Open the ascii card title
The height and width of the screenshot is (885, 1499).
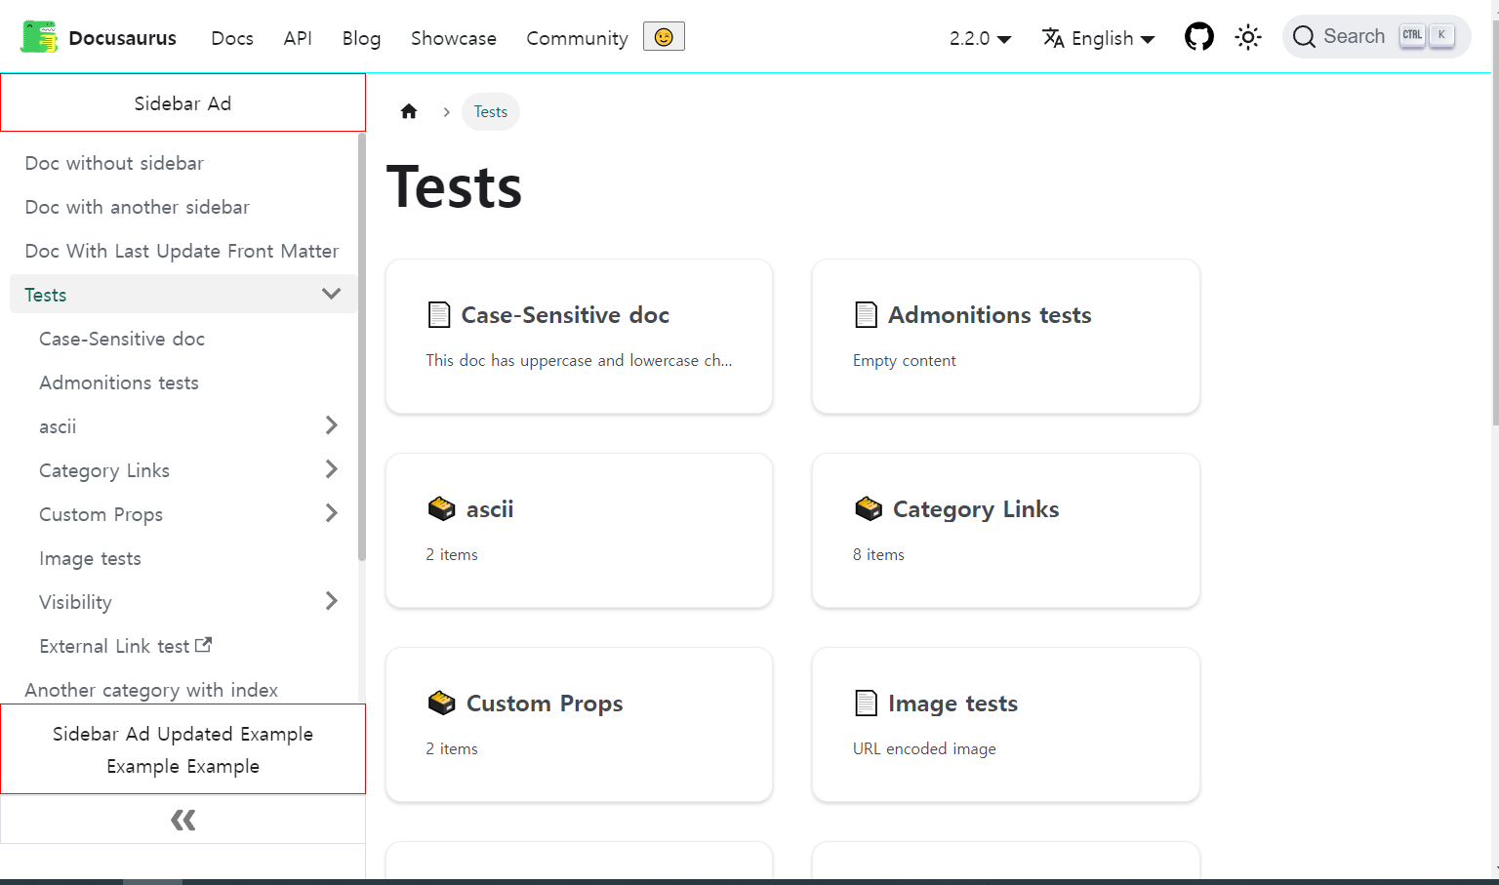490,509
